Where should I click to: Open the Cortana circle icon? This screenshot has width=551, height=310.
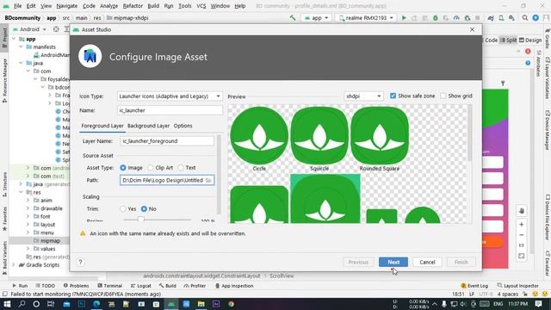(36, 304)
